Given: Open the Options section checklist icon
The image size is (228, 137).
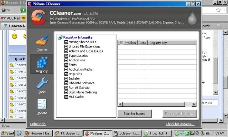Looking at the screenshot, I should (42, 104).
